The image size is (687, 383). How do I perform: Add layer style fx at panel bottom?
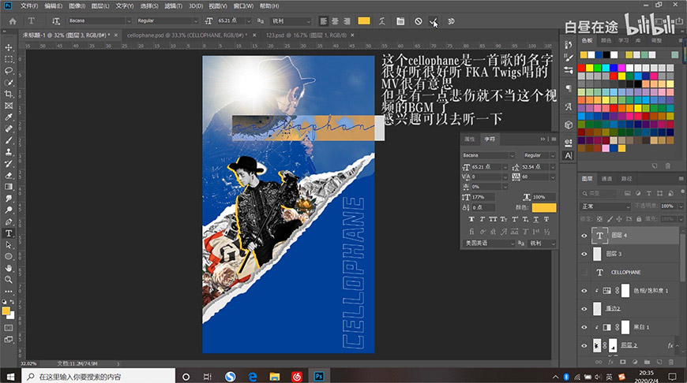coord(610,362)
